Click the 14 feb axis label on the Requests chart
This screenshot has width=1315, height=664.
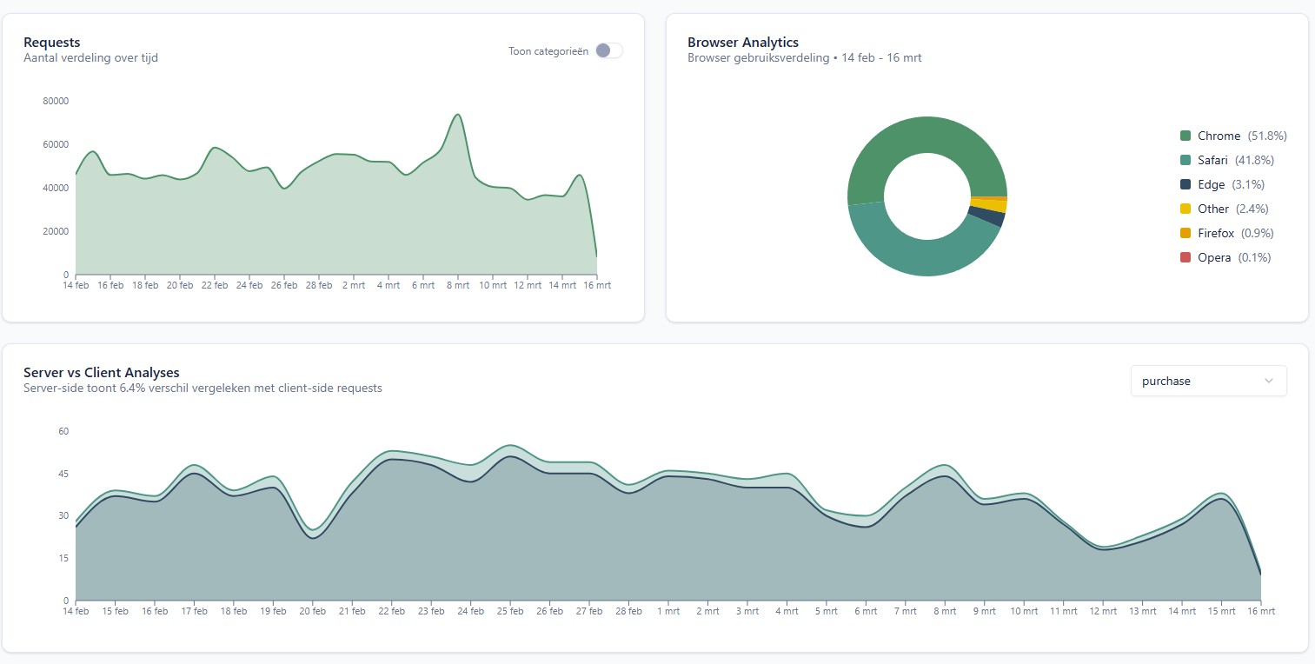[x=74, y=284]
